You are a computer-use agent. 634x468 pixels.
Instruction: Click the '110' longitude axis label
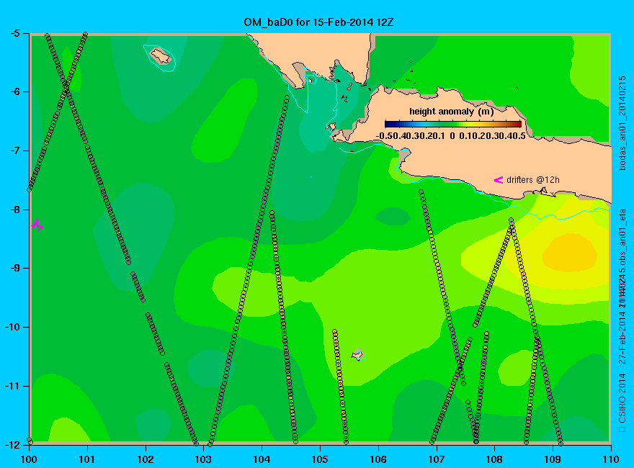(611, 459)
